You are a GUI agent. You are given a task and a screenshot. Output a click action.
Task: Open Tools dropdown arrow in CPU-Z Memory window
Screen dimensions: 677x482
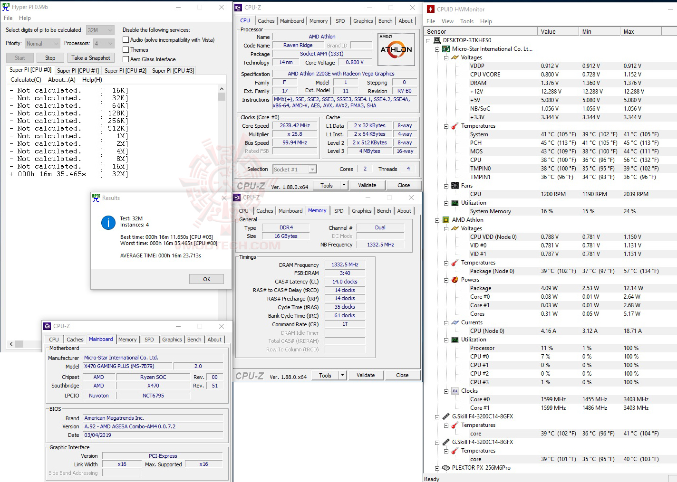pyautogui.click(x=342, y=375)
